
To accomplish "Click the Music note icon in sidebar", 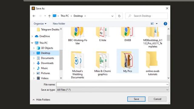I will 38,68.
